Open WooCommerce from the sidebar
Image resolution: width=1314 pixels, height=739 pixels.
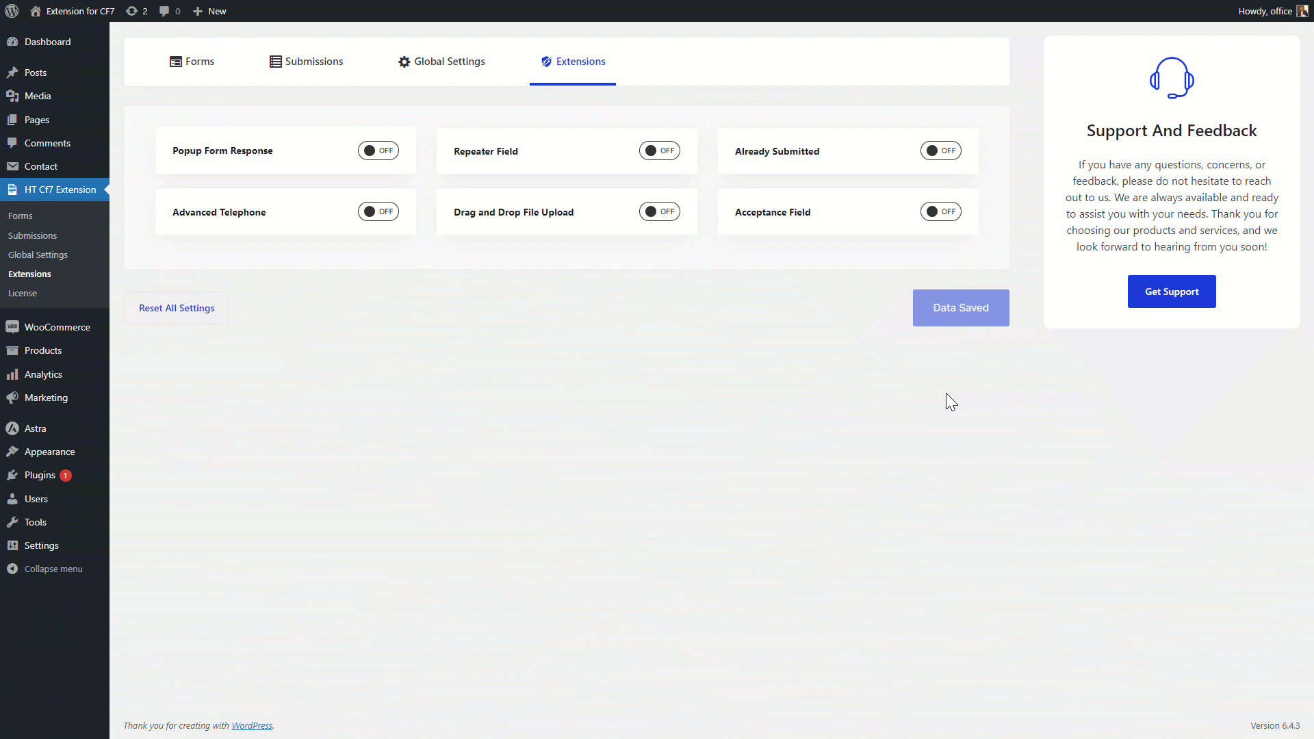click(x=57, y=327)
